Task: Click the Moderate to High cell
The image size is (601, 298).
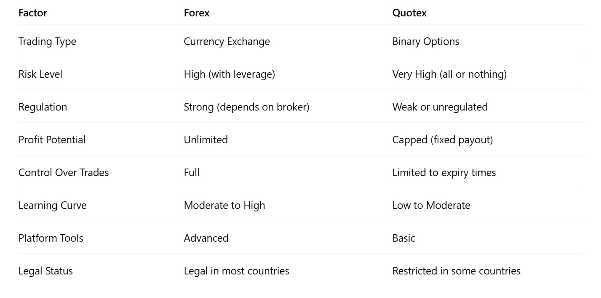Action: 224,206
